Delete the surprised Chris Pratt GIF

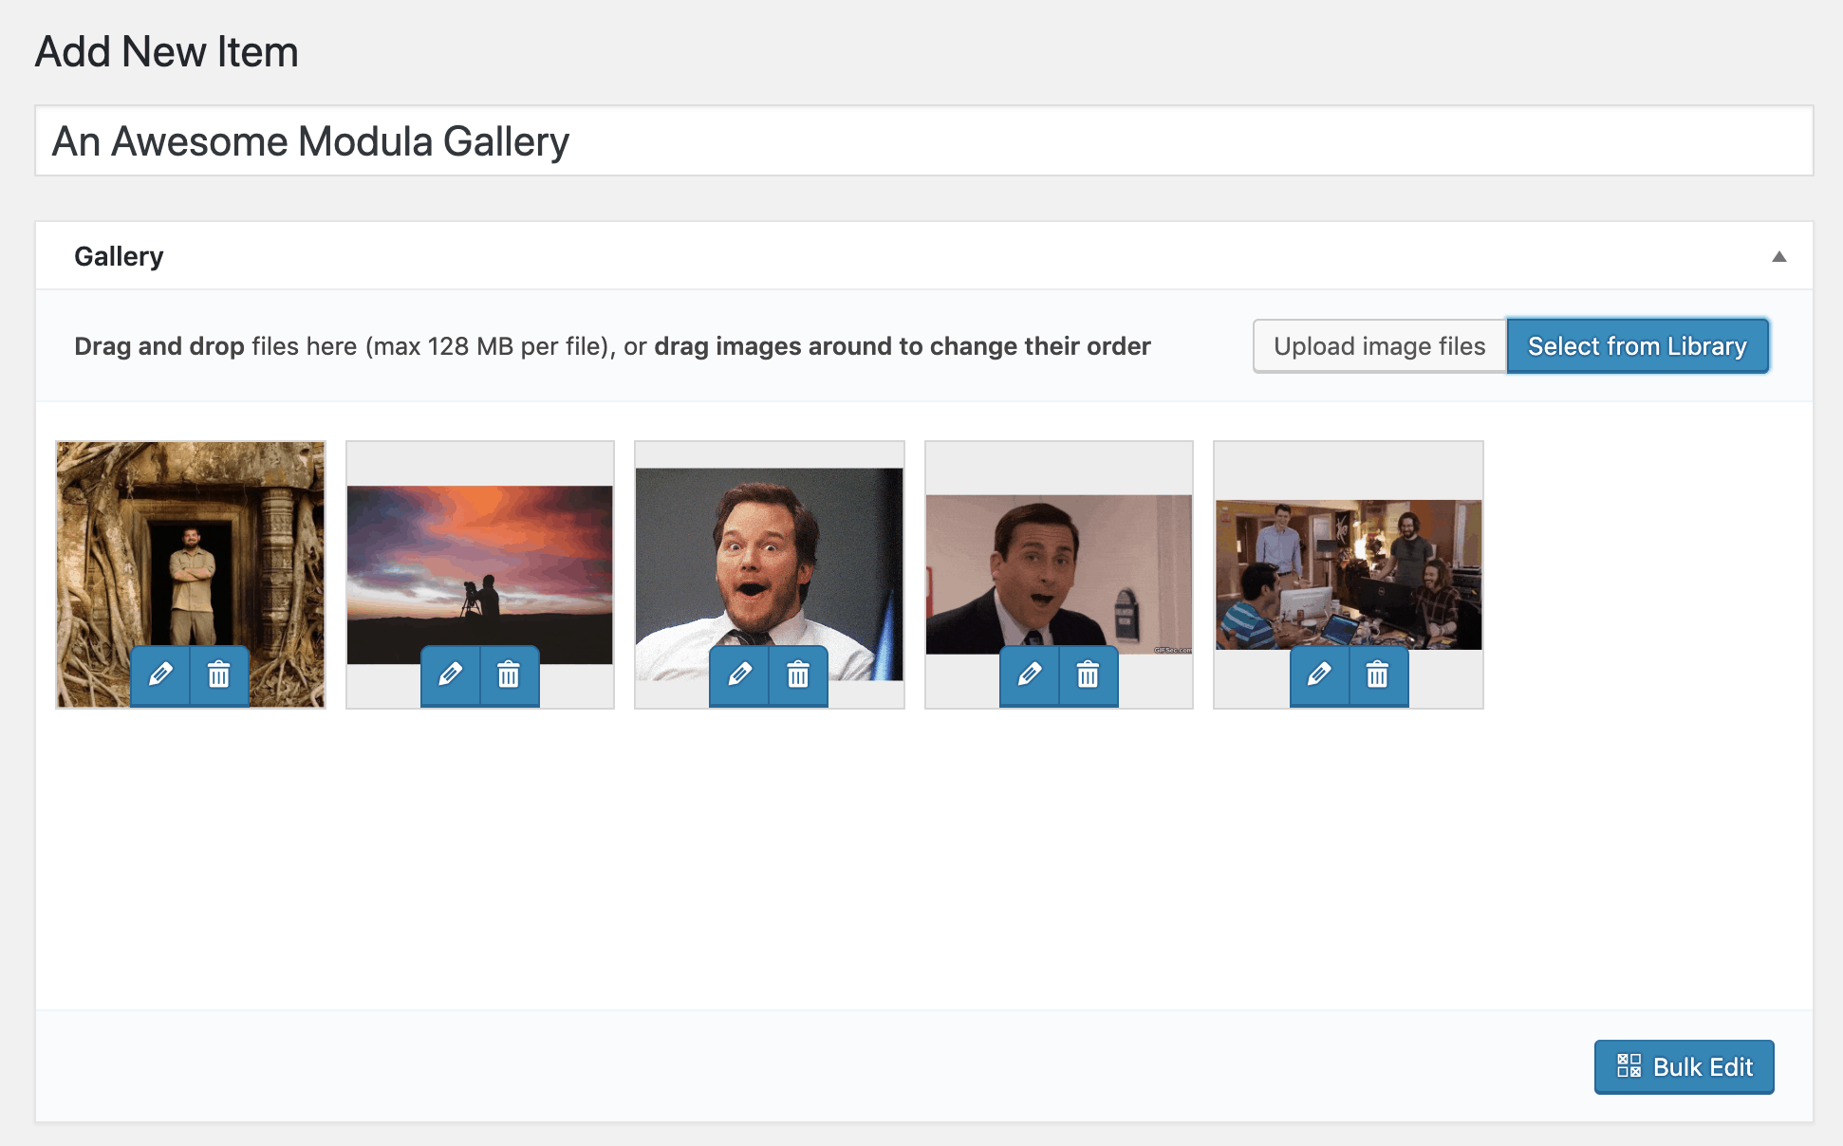(798, 675)
